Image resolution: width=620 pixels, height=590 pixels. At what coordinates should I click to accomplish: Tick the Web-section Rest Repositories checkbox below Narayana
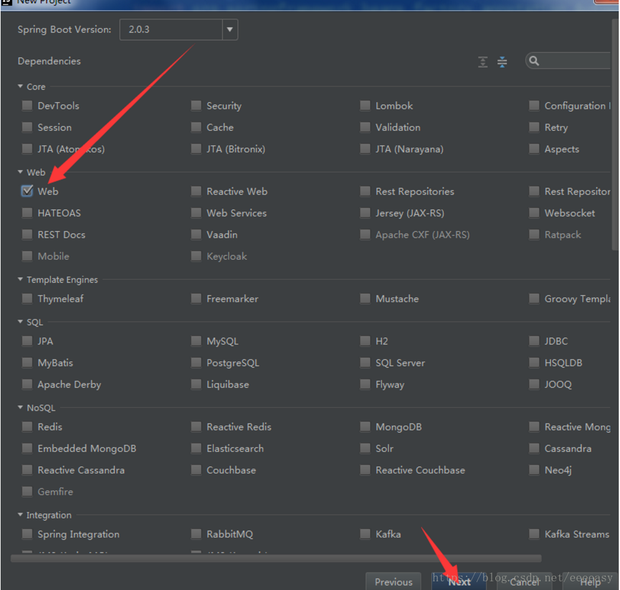tap(365, 191)
